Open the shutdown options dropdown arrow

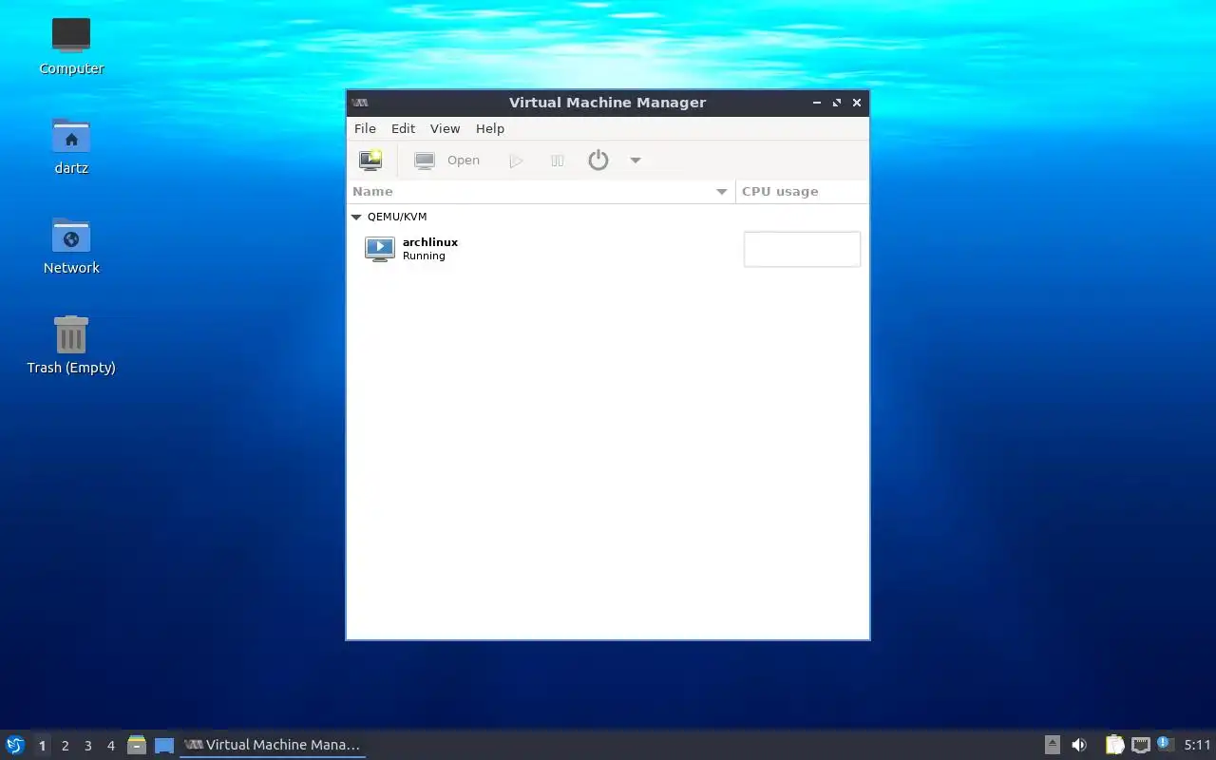click(636, 161)
